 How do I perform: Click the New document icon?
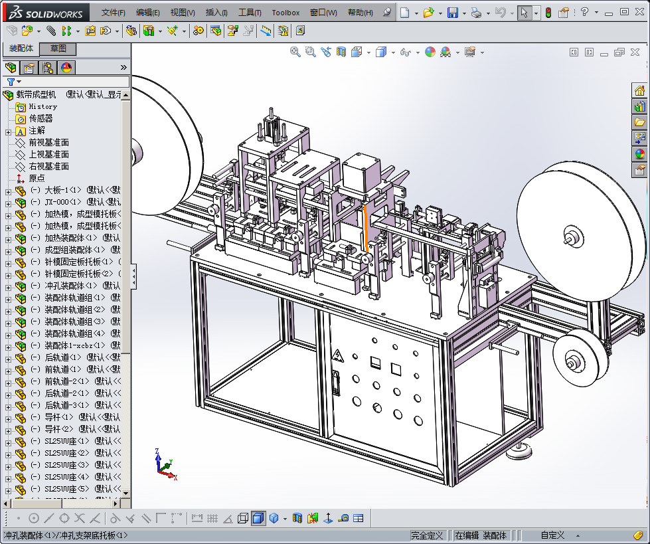[404, 13]
